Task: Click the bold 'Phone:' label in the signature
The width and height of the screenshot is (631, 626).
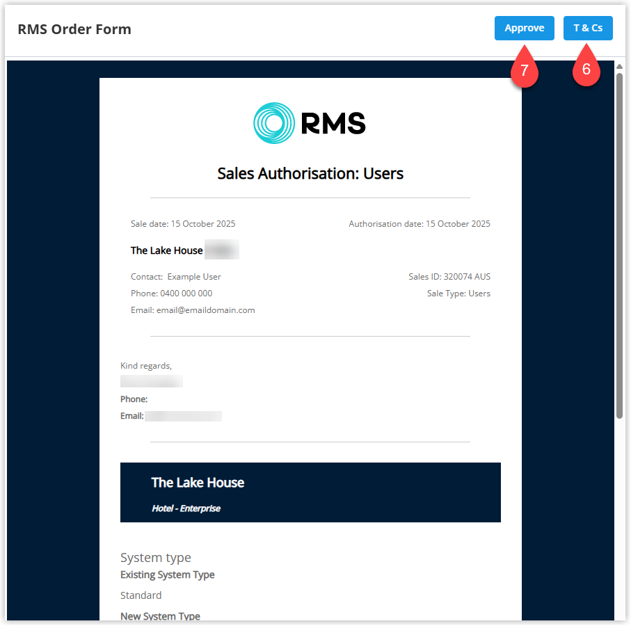Action: (134, 399)
